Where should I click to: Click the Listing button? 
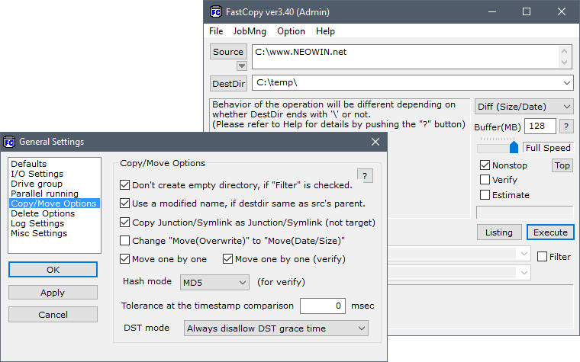[x=499, y=232]
